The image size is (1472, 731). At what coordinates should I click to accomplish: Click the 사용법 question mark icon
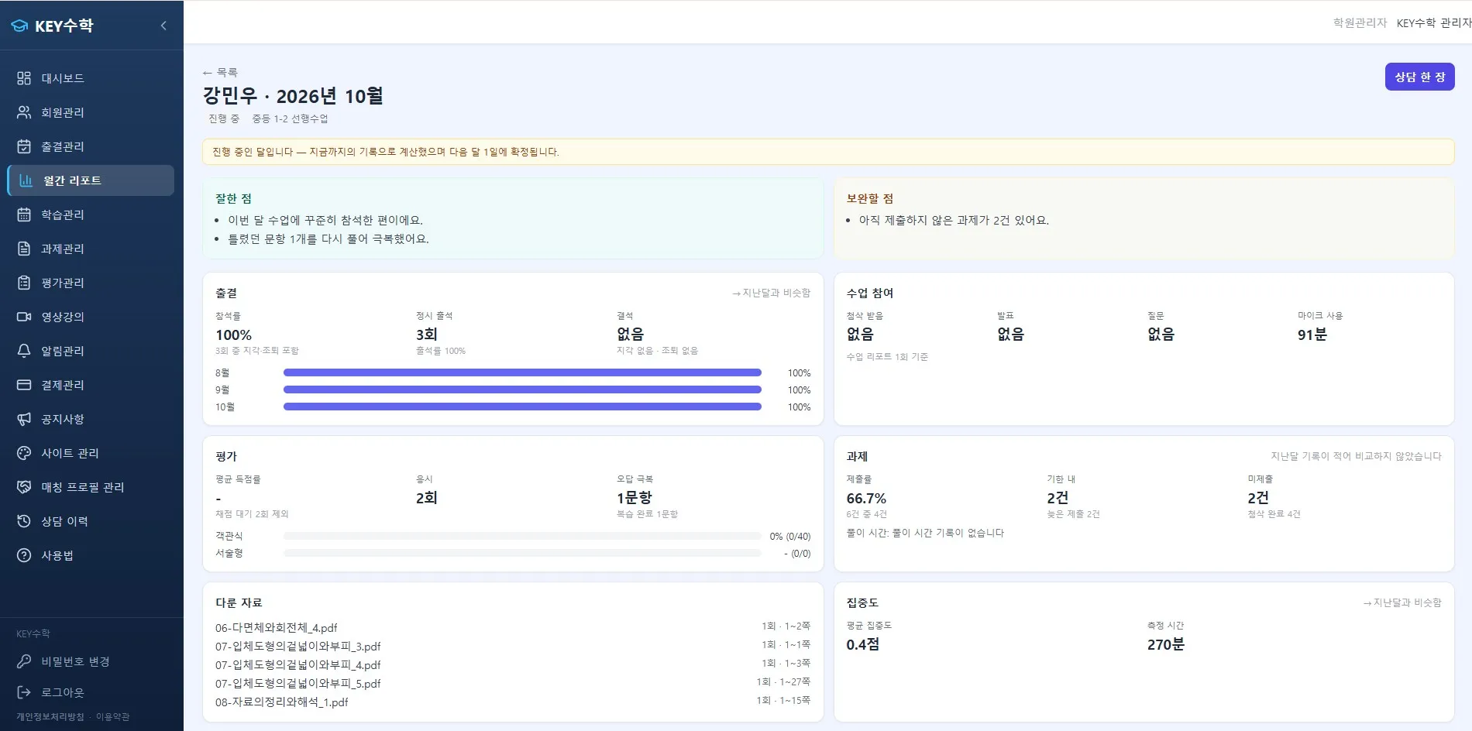[24, 555]
